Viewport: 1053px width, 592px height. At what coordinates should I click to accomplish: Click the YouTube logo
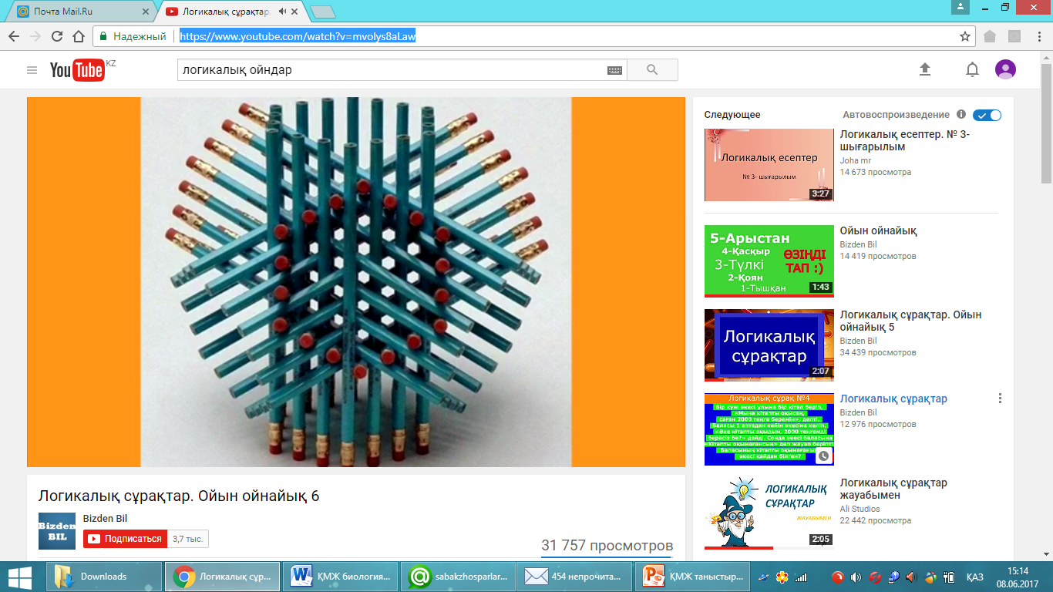tap(77, 70)
